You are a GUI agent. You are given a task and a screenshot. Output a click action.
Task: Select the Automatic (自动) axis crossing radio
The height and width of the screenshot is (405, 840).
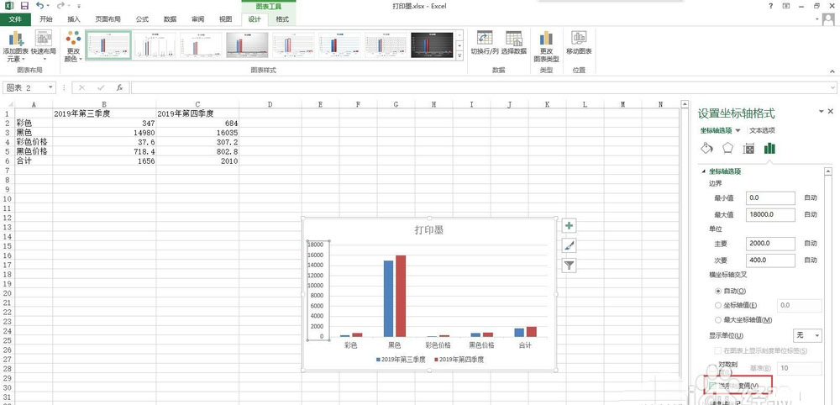click(717, 291)
